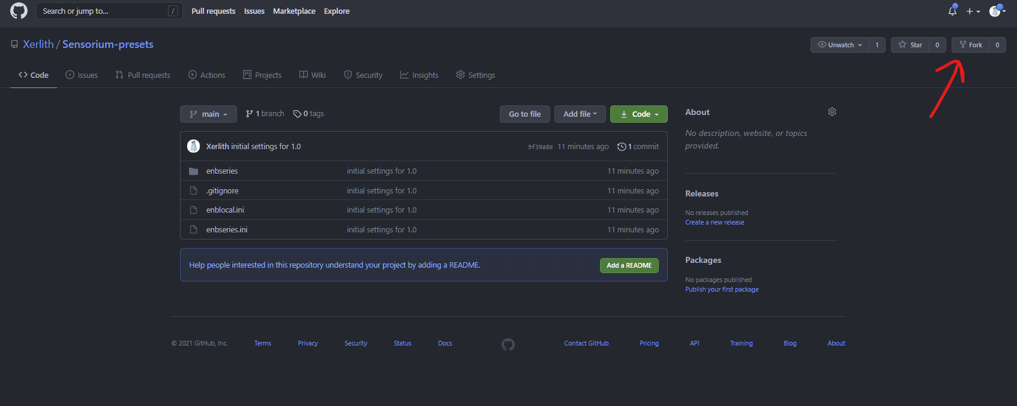Open Privacy footer link

(308, 344)
